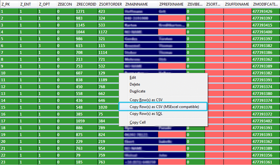280x165 pixels.
Task: Select modification value 477393378
Action: [266, 107]
